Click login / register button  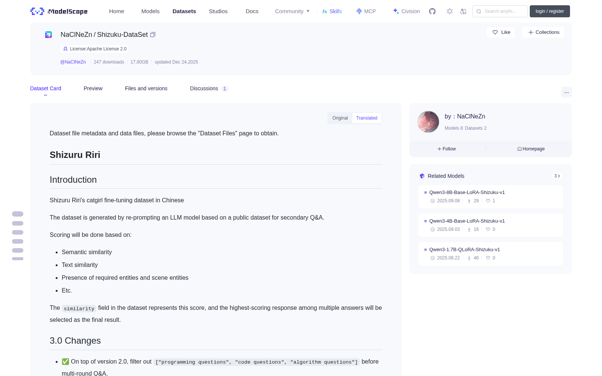point(550,11)
